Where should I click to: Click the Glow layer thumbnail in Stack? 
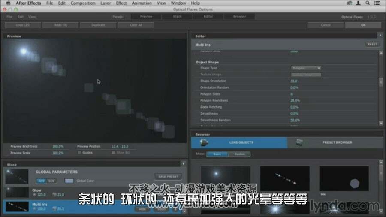(17, 192)
